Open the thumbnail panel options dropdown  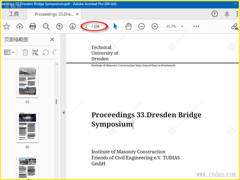click(x=9, y=52)
